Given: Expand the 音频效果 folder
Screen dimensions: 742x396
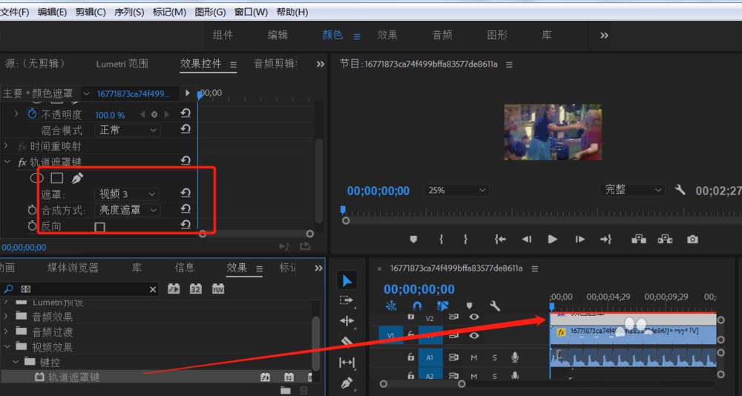Looking at the screenshot, I should click(7, 317).
